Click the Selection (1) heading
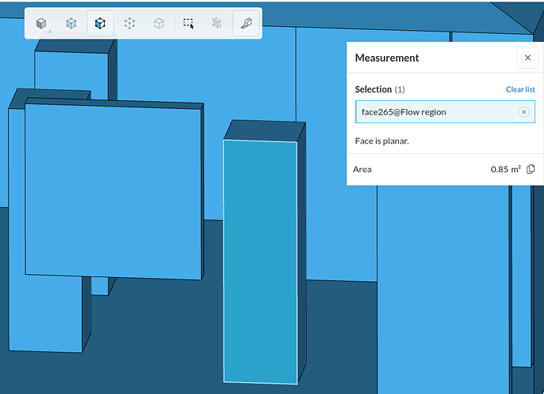 [x=380, y=90]
